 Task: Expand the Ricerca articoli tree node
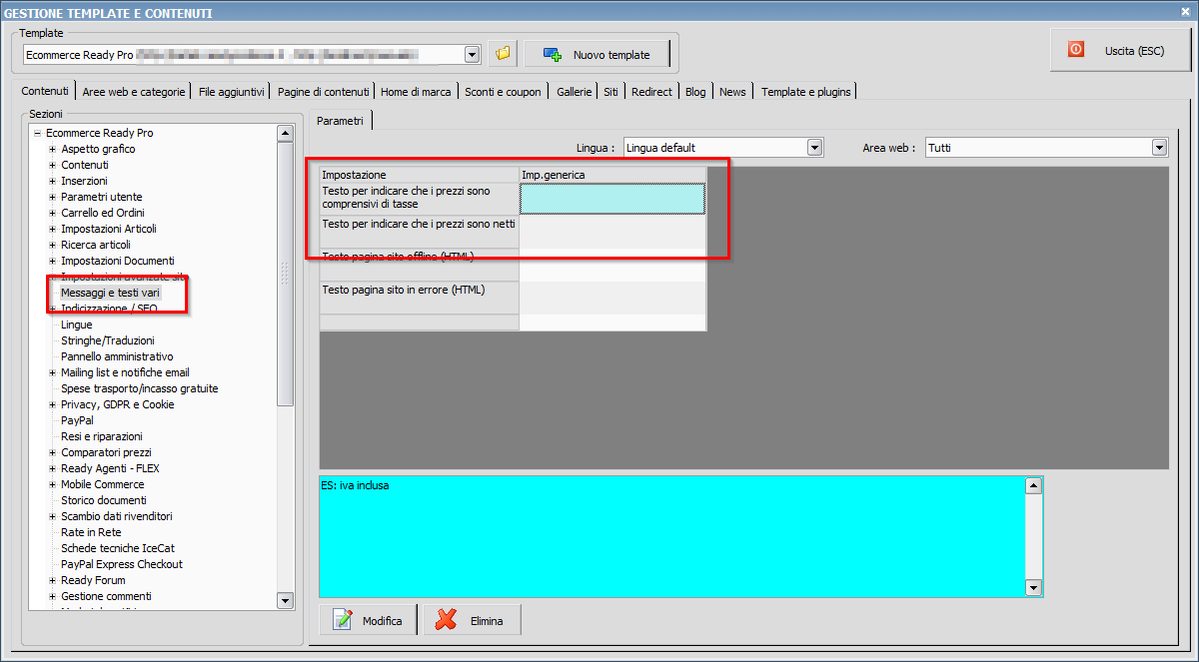pos(53,245)
